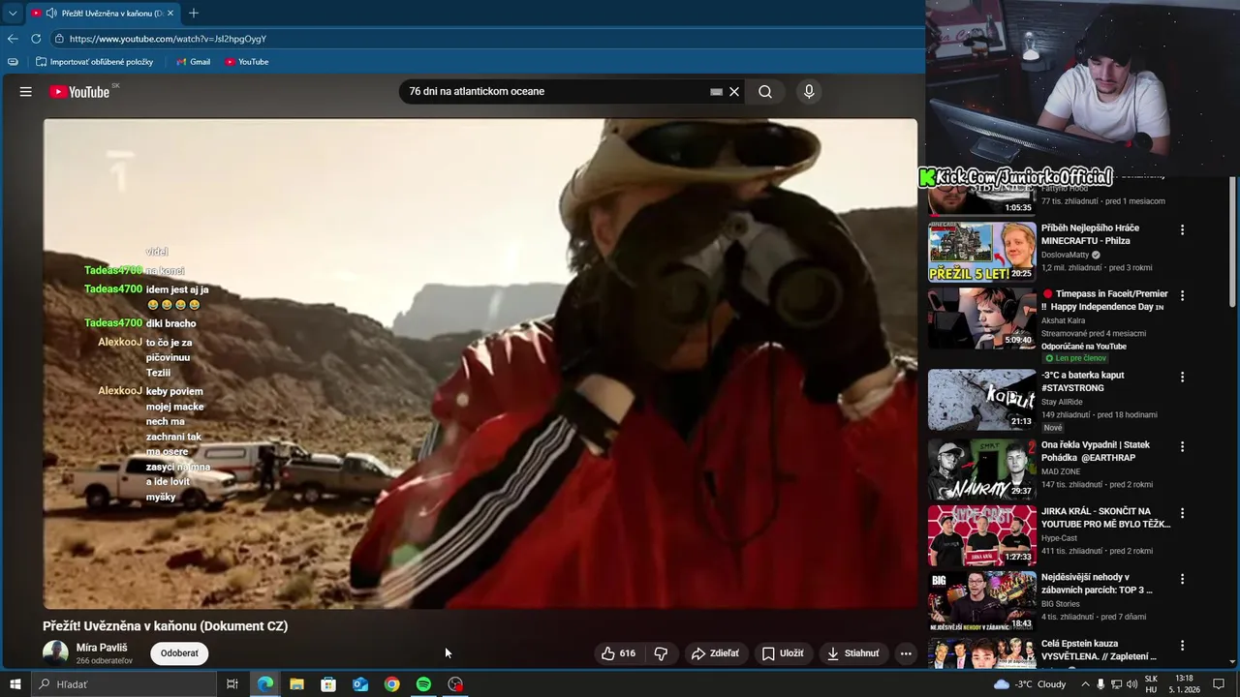Open Microsoft Store from the taskbar
1240x697 pixels.
coord(328,684)
